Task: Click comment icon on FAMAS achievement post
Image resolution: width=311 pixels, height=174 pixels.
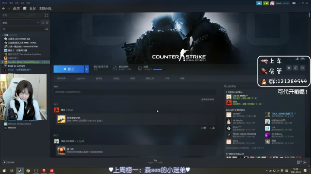Action: [205, 128]
